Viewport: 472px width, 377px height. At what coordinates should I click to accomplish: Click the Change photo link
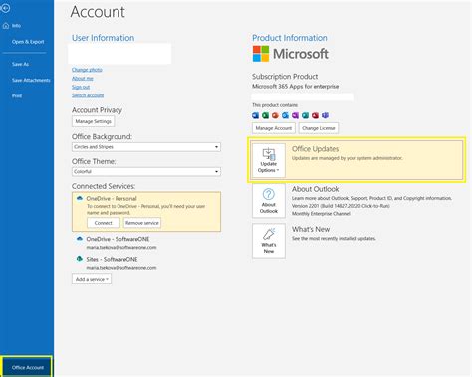(x=87, y=70)
